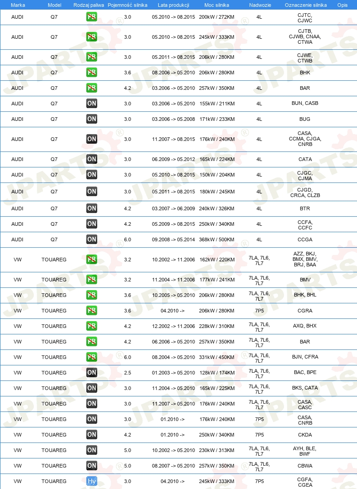This screenshot has width=357, height=489.
Task: Click the petrol icon in the CJTB, CJWB row
Action: click(x=91, y=37)
